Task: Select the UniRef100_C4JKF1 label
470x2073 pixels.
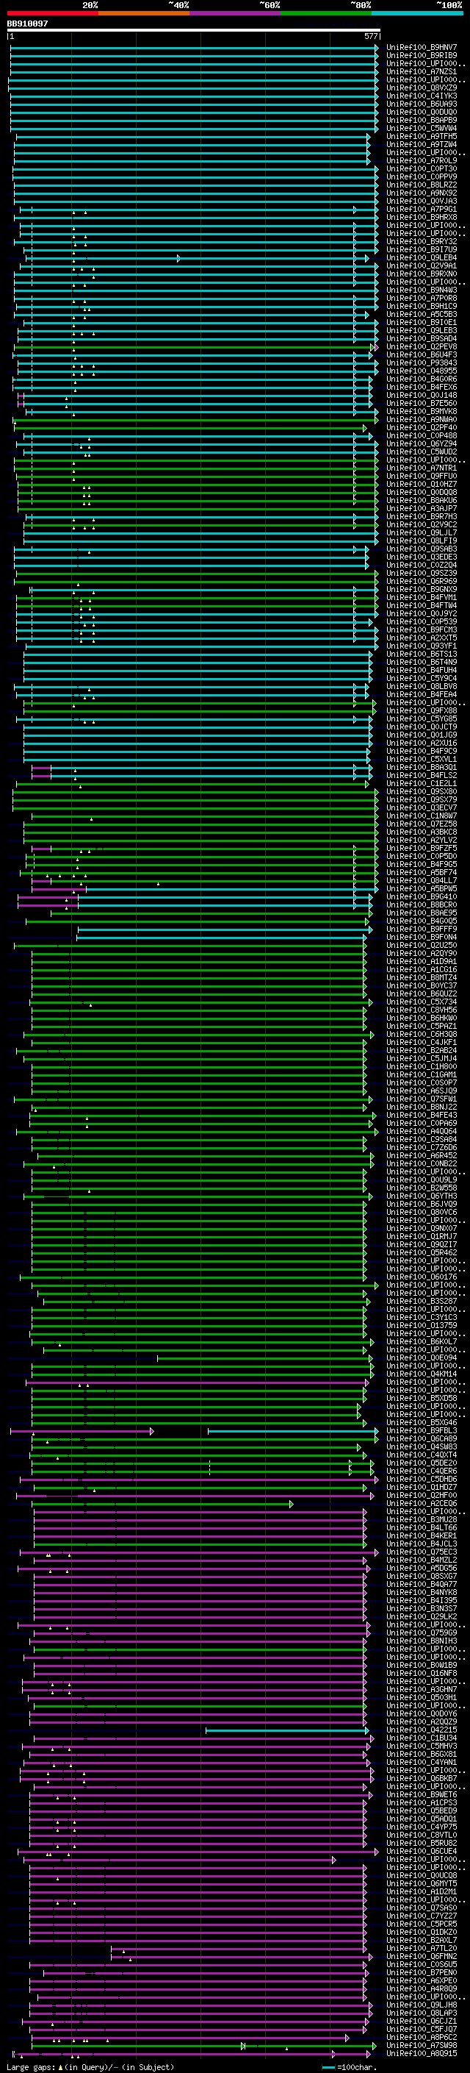Action: pos(422,1042)
